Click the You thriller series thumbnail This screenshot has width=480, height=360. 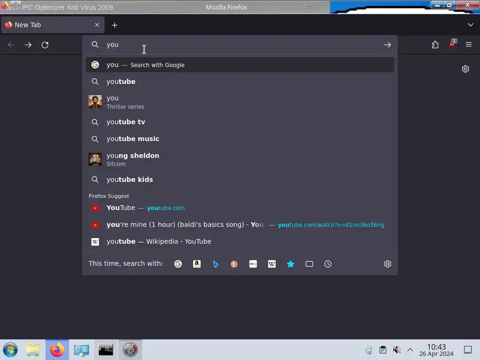[95, 102]
